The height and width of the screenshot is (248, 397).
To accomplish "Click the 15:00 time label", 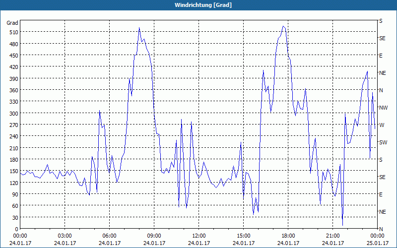I will 244,236.
